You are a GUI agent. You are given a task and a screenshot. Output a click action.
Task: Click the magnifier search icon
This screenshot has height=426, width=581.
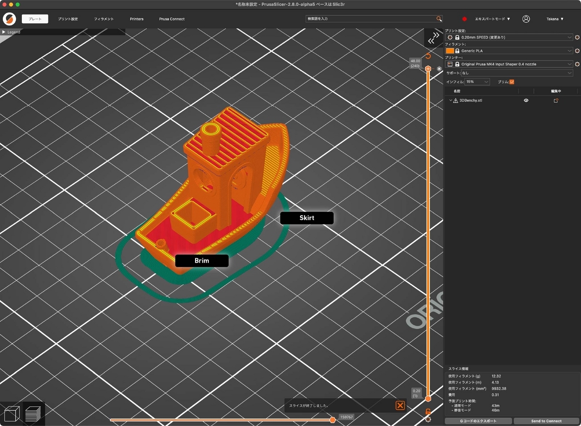tap(439, 18)
